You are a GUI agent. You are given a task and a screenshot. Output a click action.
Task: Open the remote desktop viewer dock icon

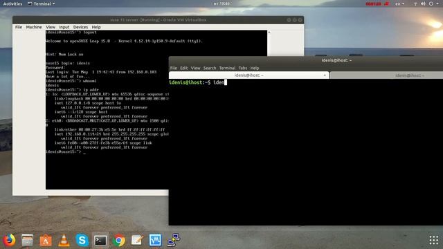[x=174, y=240]
